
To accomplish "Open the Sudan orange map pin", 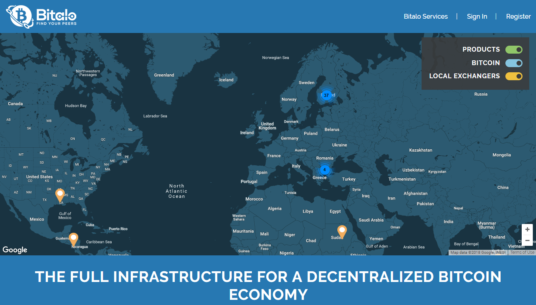I will [342, 232].
